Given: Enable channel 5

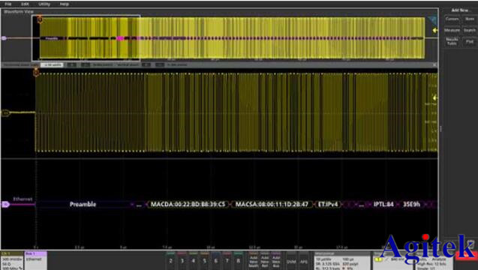Looking at the screenshot, I should 205,260.
